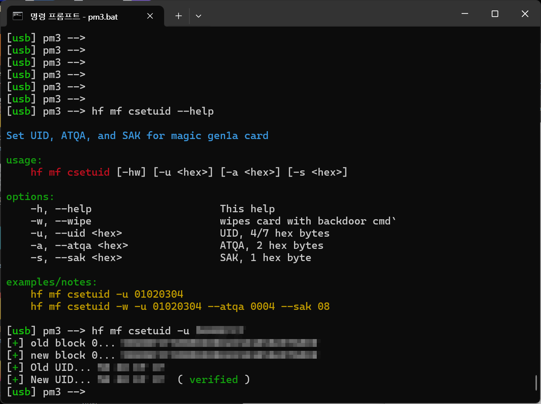The width and height of the screenshot is (541, 404).
Task: Click the example with '--atqa 0004 --sak 08'
Action: tap(180, 306)
